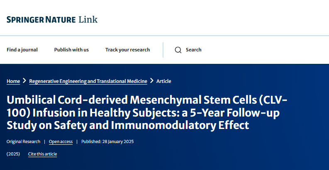Click the "(2025)" year text

click(x=13, y=154)
